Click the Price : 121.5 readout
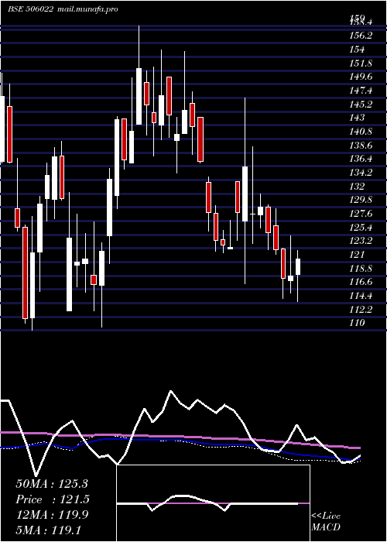 pos(53,499)
